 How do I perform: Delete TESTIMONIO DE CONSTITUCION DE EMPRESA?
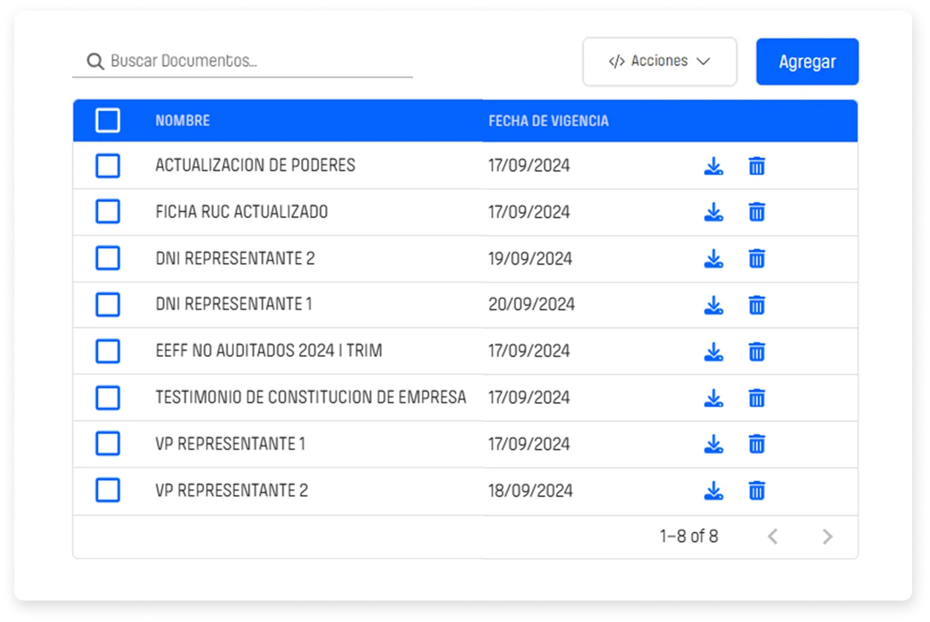pyautogui.click(x=756, y=397)
